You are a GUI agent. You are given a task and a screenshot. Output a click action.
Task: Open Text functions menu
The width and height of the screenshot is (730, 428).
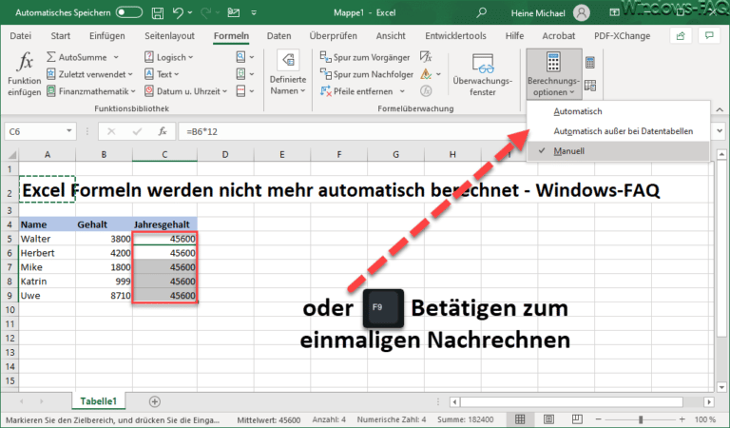(162, 74)
